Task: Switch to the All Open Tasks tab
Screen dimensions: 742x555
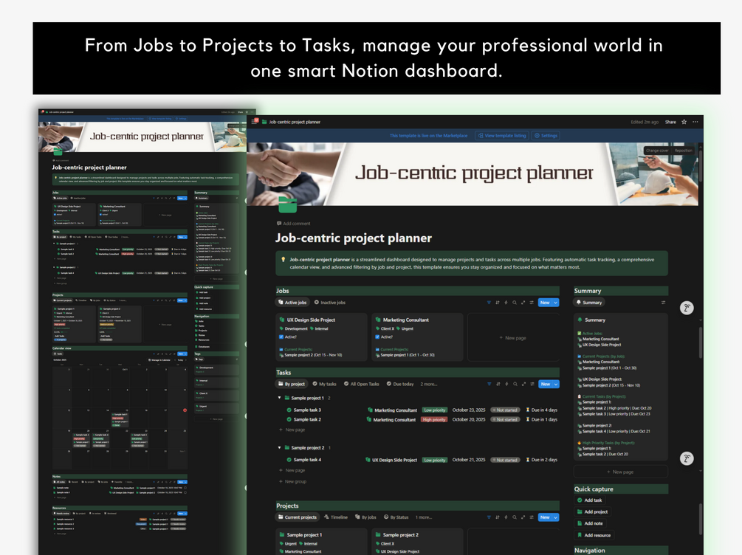Action: [362, 385]
